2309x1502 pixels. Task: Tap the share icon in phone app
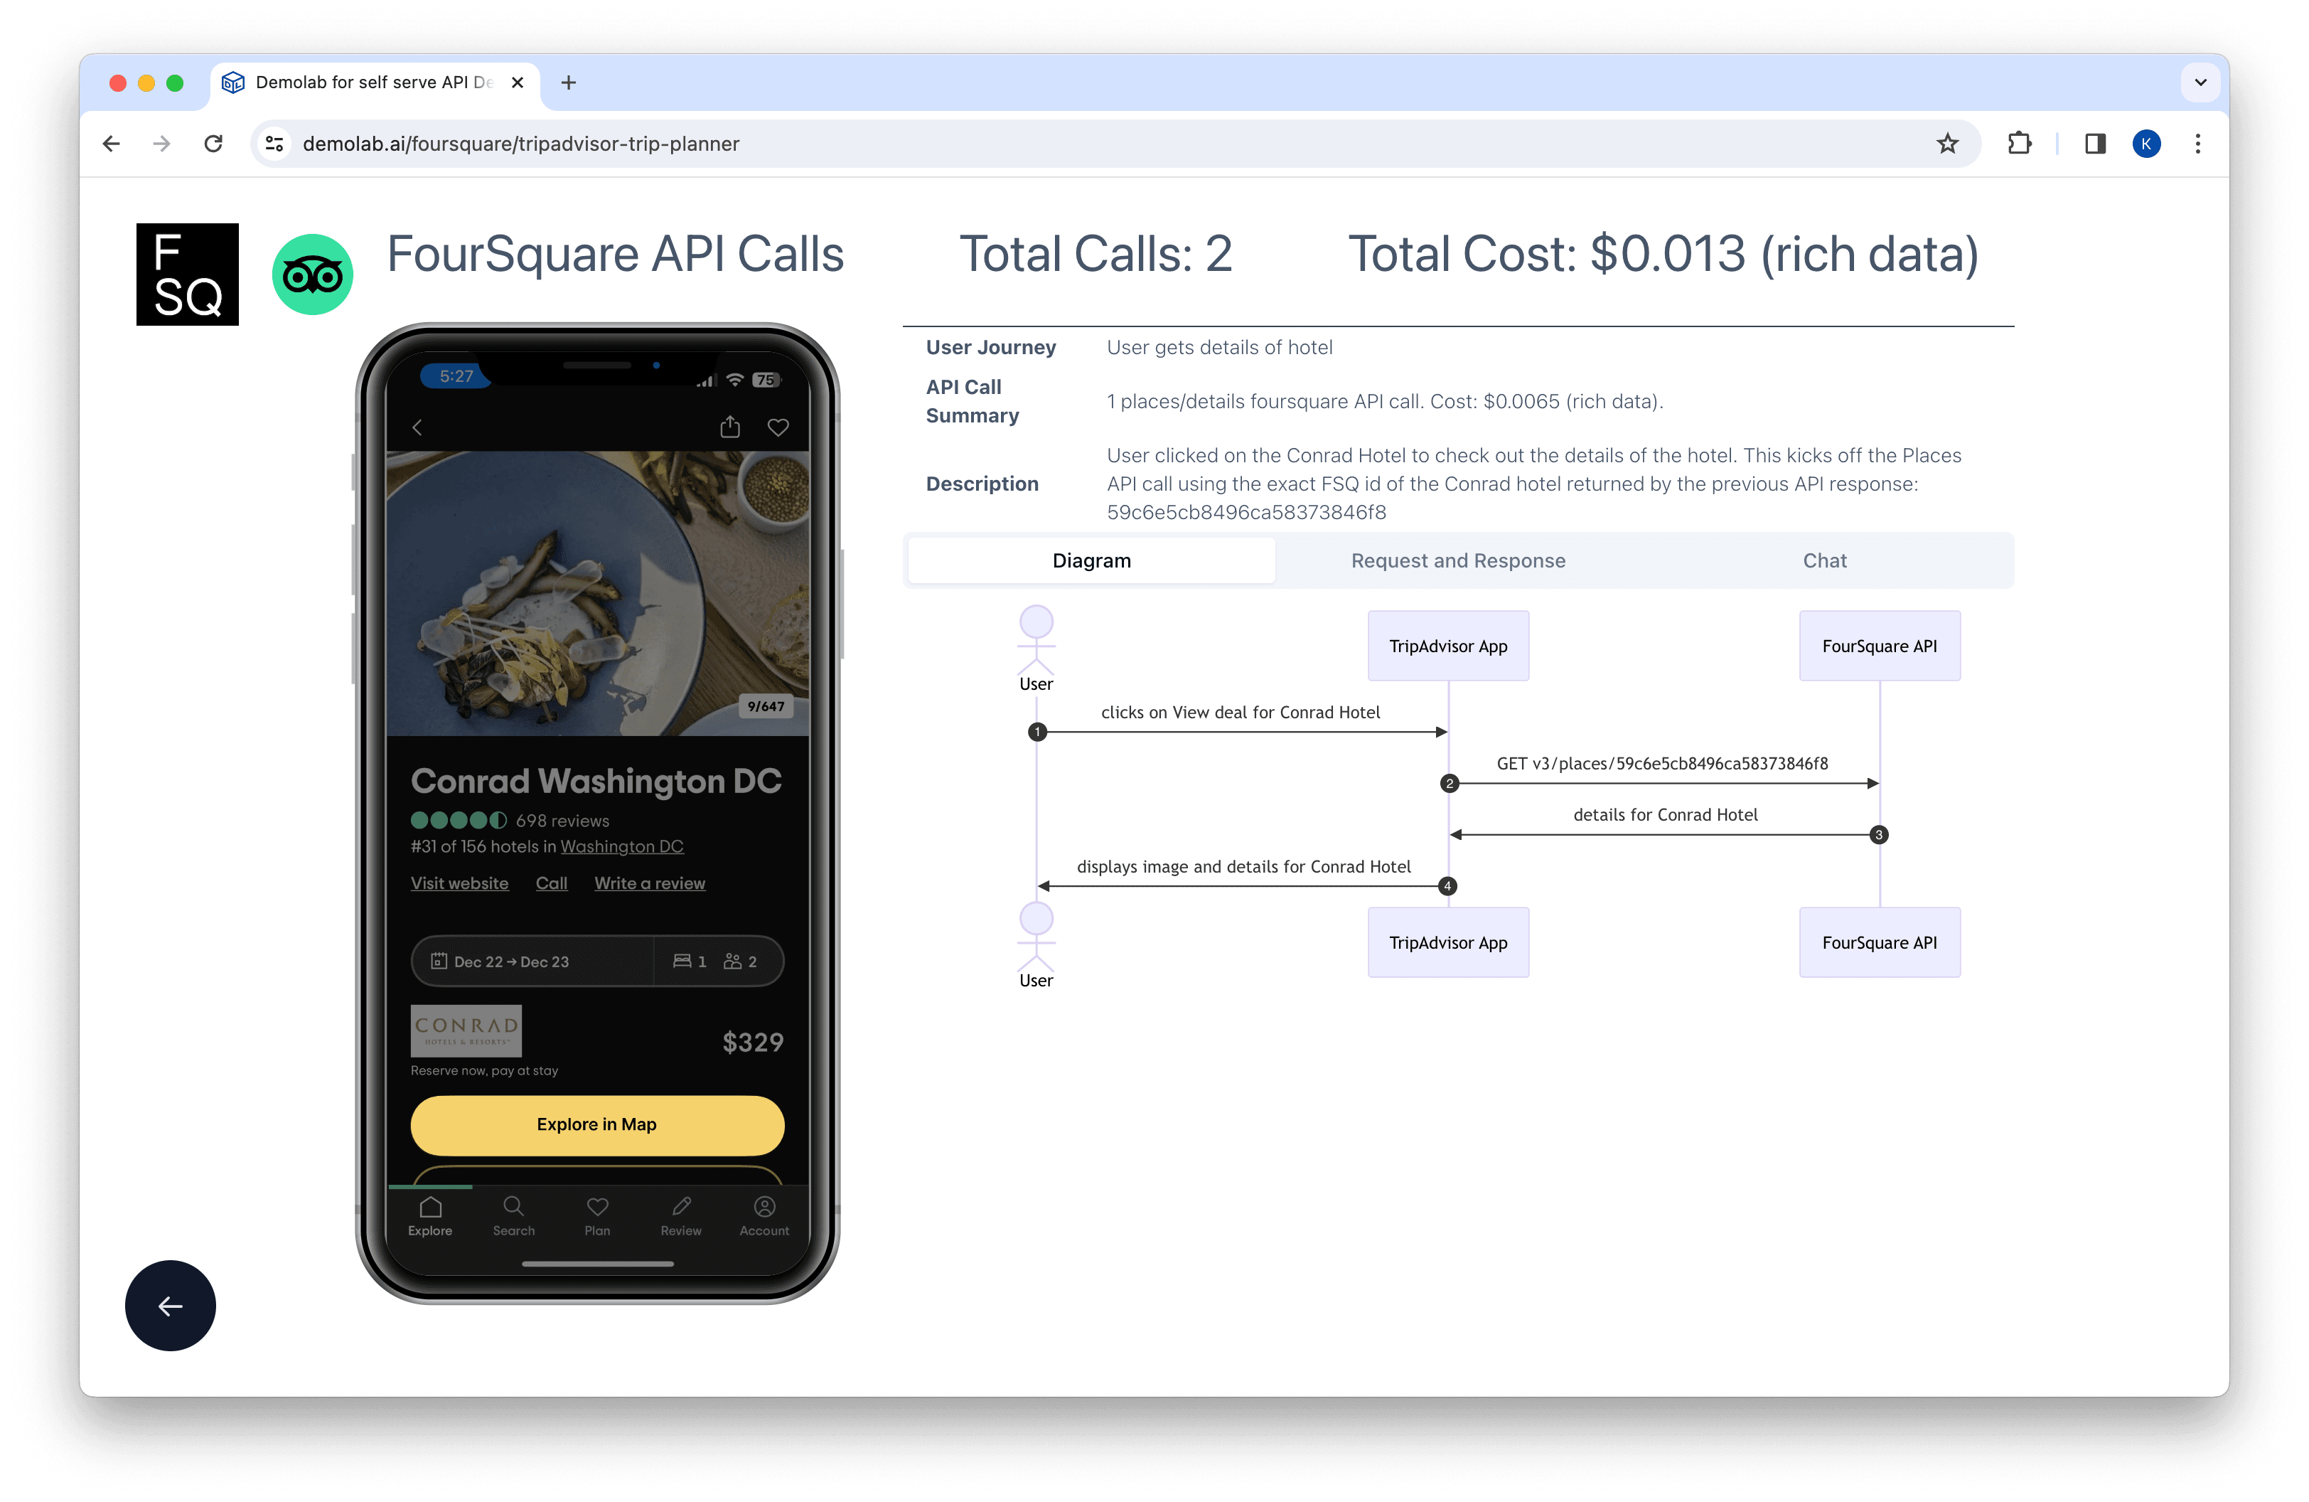click(729, 427)
